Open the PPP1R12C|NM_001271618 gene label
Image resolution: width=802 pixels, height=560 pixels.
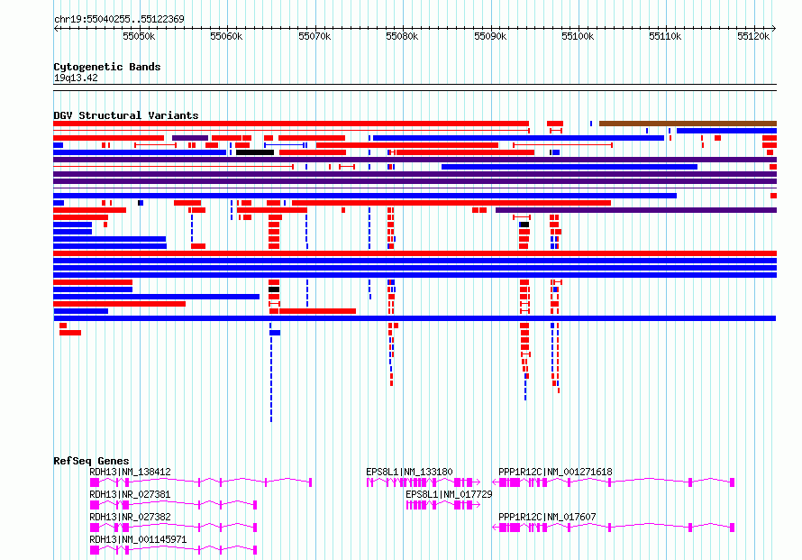coord(555,472)
